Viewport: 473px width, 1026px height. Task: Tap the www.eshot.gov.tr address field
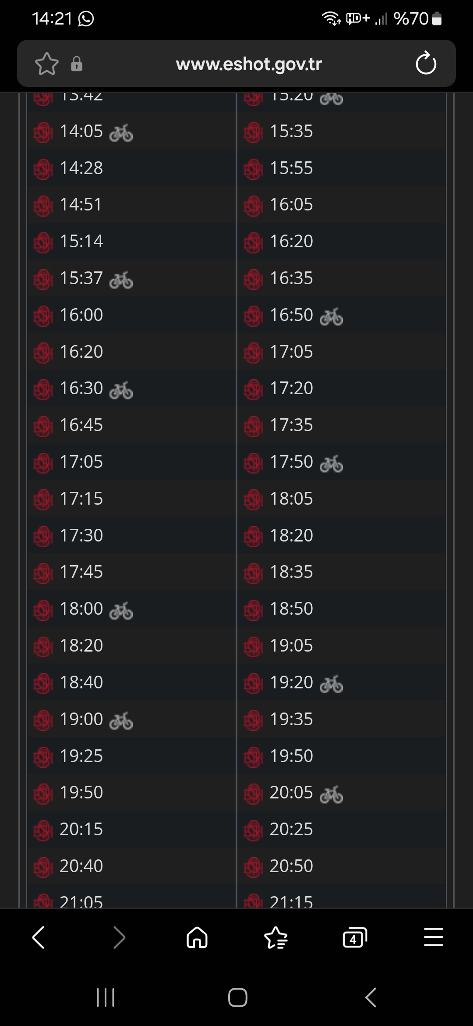point(248,64)
